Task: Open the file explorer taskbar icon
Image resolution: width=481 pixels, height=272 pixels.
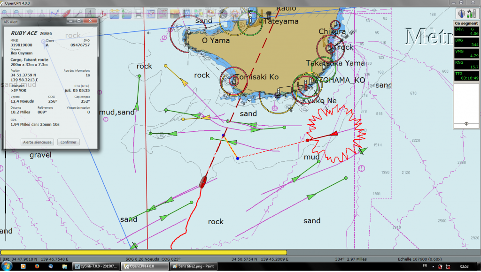Action: coord(64,266)
